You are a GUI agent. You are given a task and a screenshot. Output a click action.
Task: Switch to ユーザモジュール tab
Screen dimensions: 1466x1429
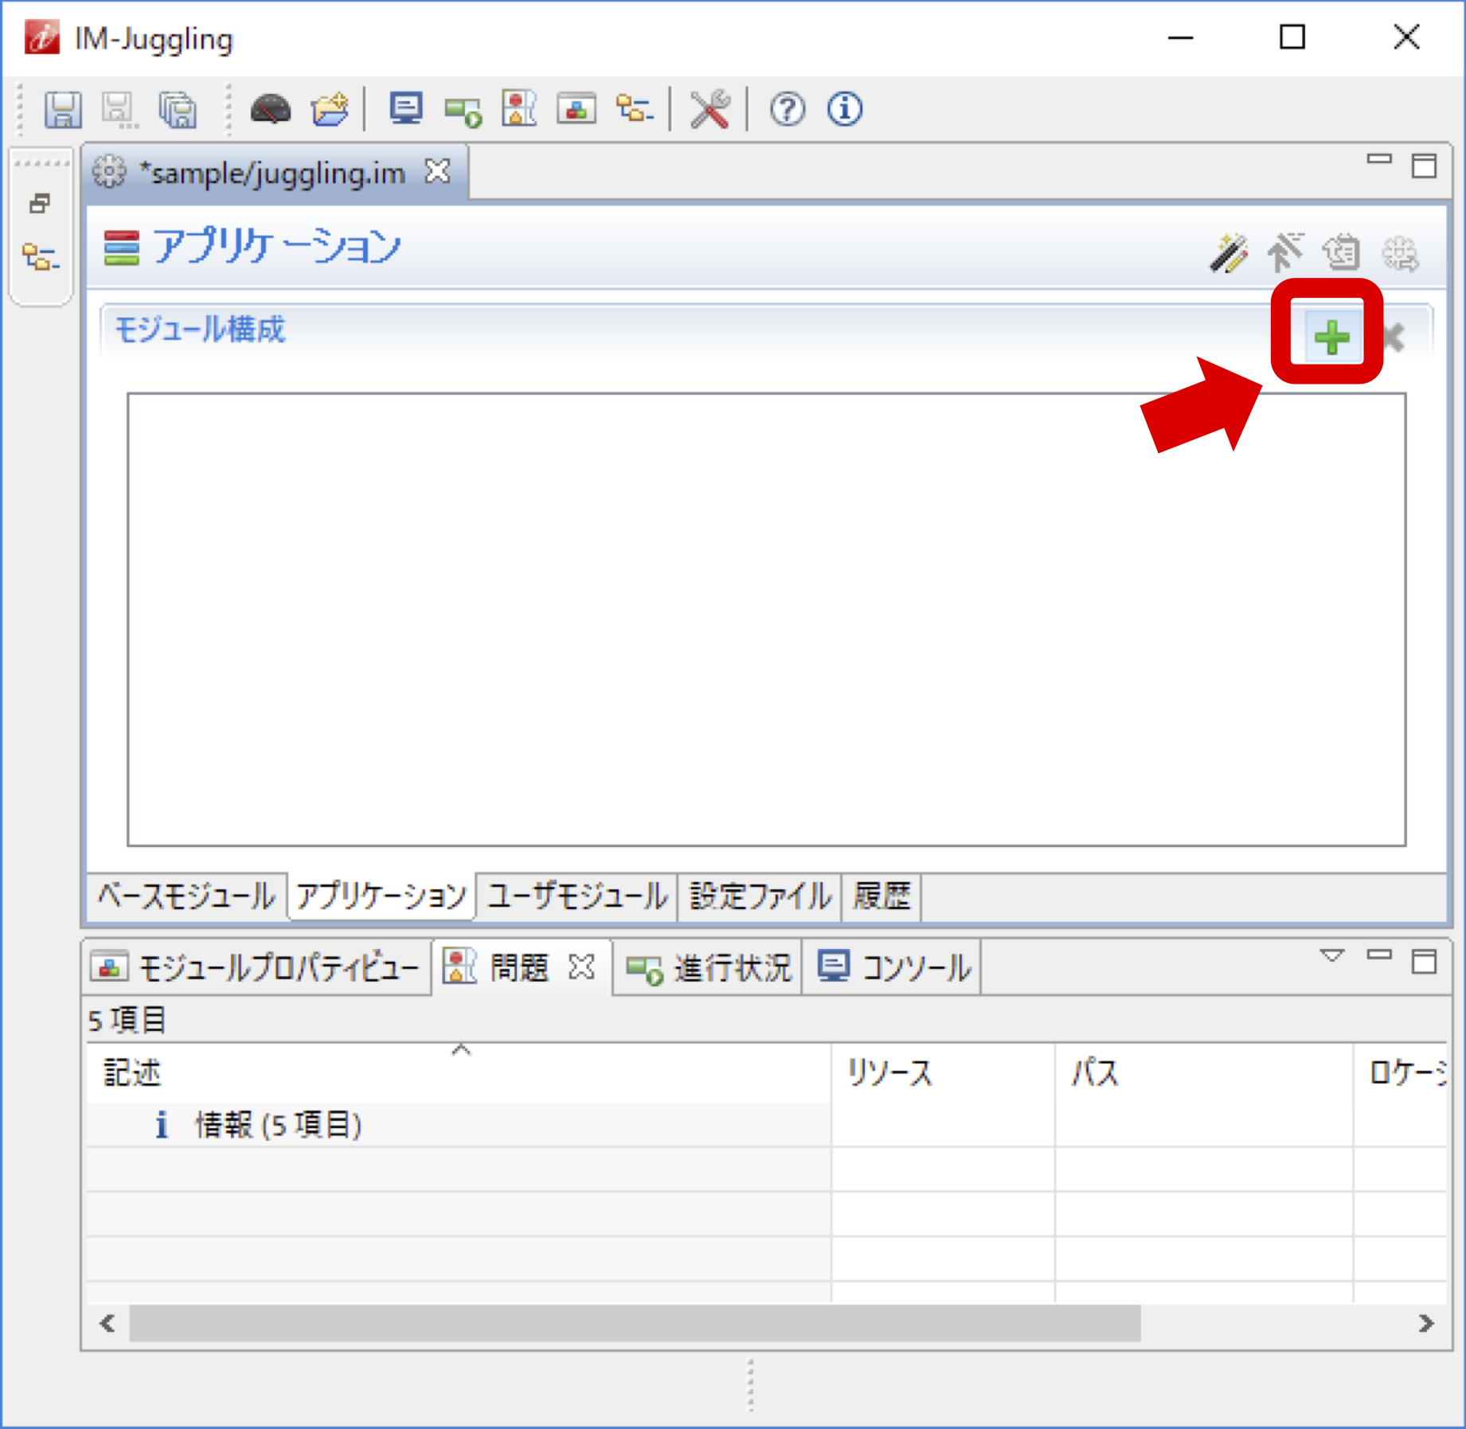point(577,896)
